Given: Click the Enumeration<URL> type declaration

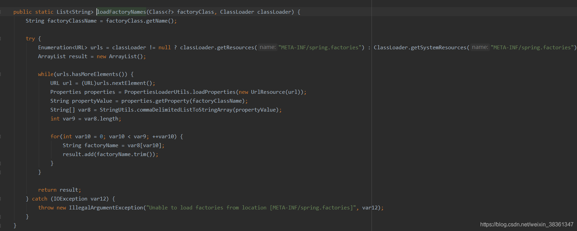Looking at the screenshot, I should point(63,48).
